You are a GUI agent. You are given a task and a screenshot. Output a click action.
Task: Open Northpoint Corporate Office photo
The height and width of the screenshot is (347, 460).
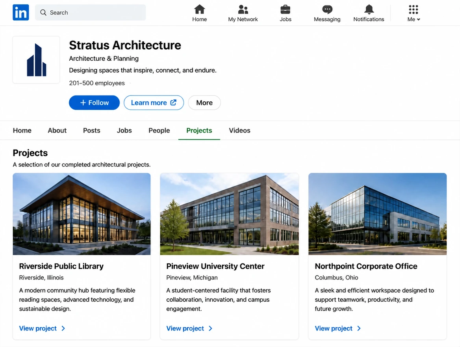(378, 214)
